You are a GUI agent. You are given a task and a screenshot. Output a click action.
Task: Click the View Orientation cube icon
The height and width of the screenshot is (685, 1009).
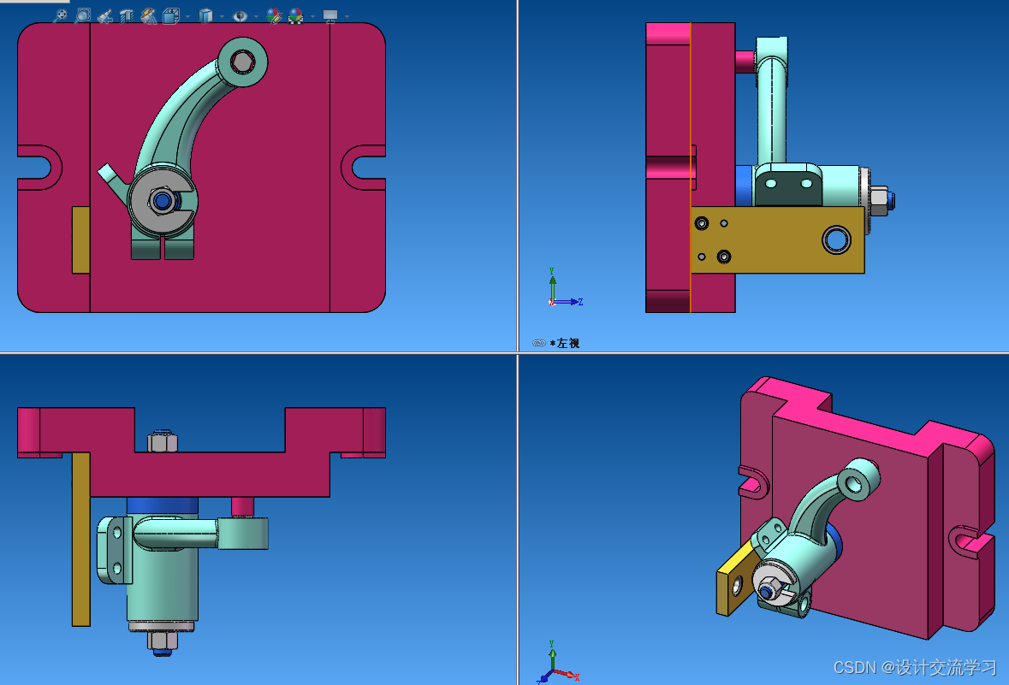point(171,16)
